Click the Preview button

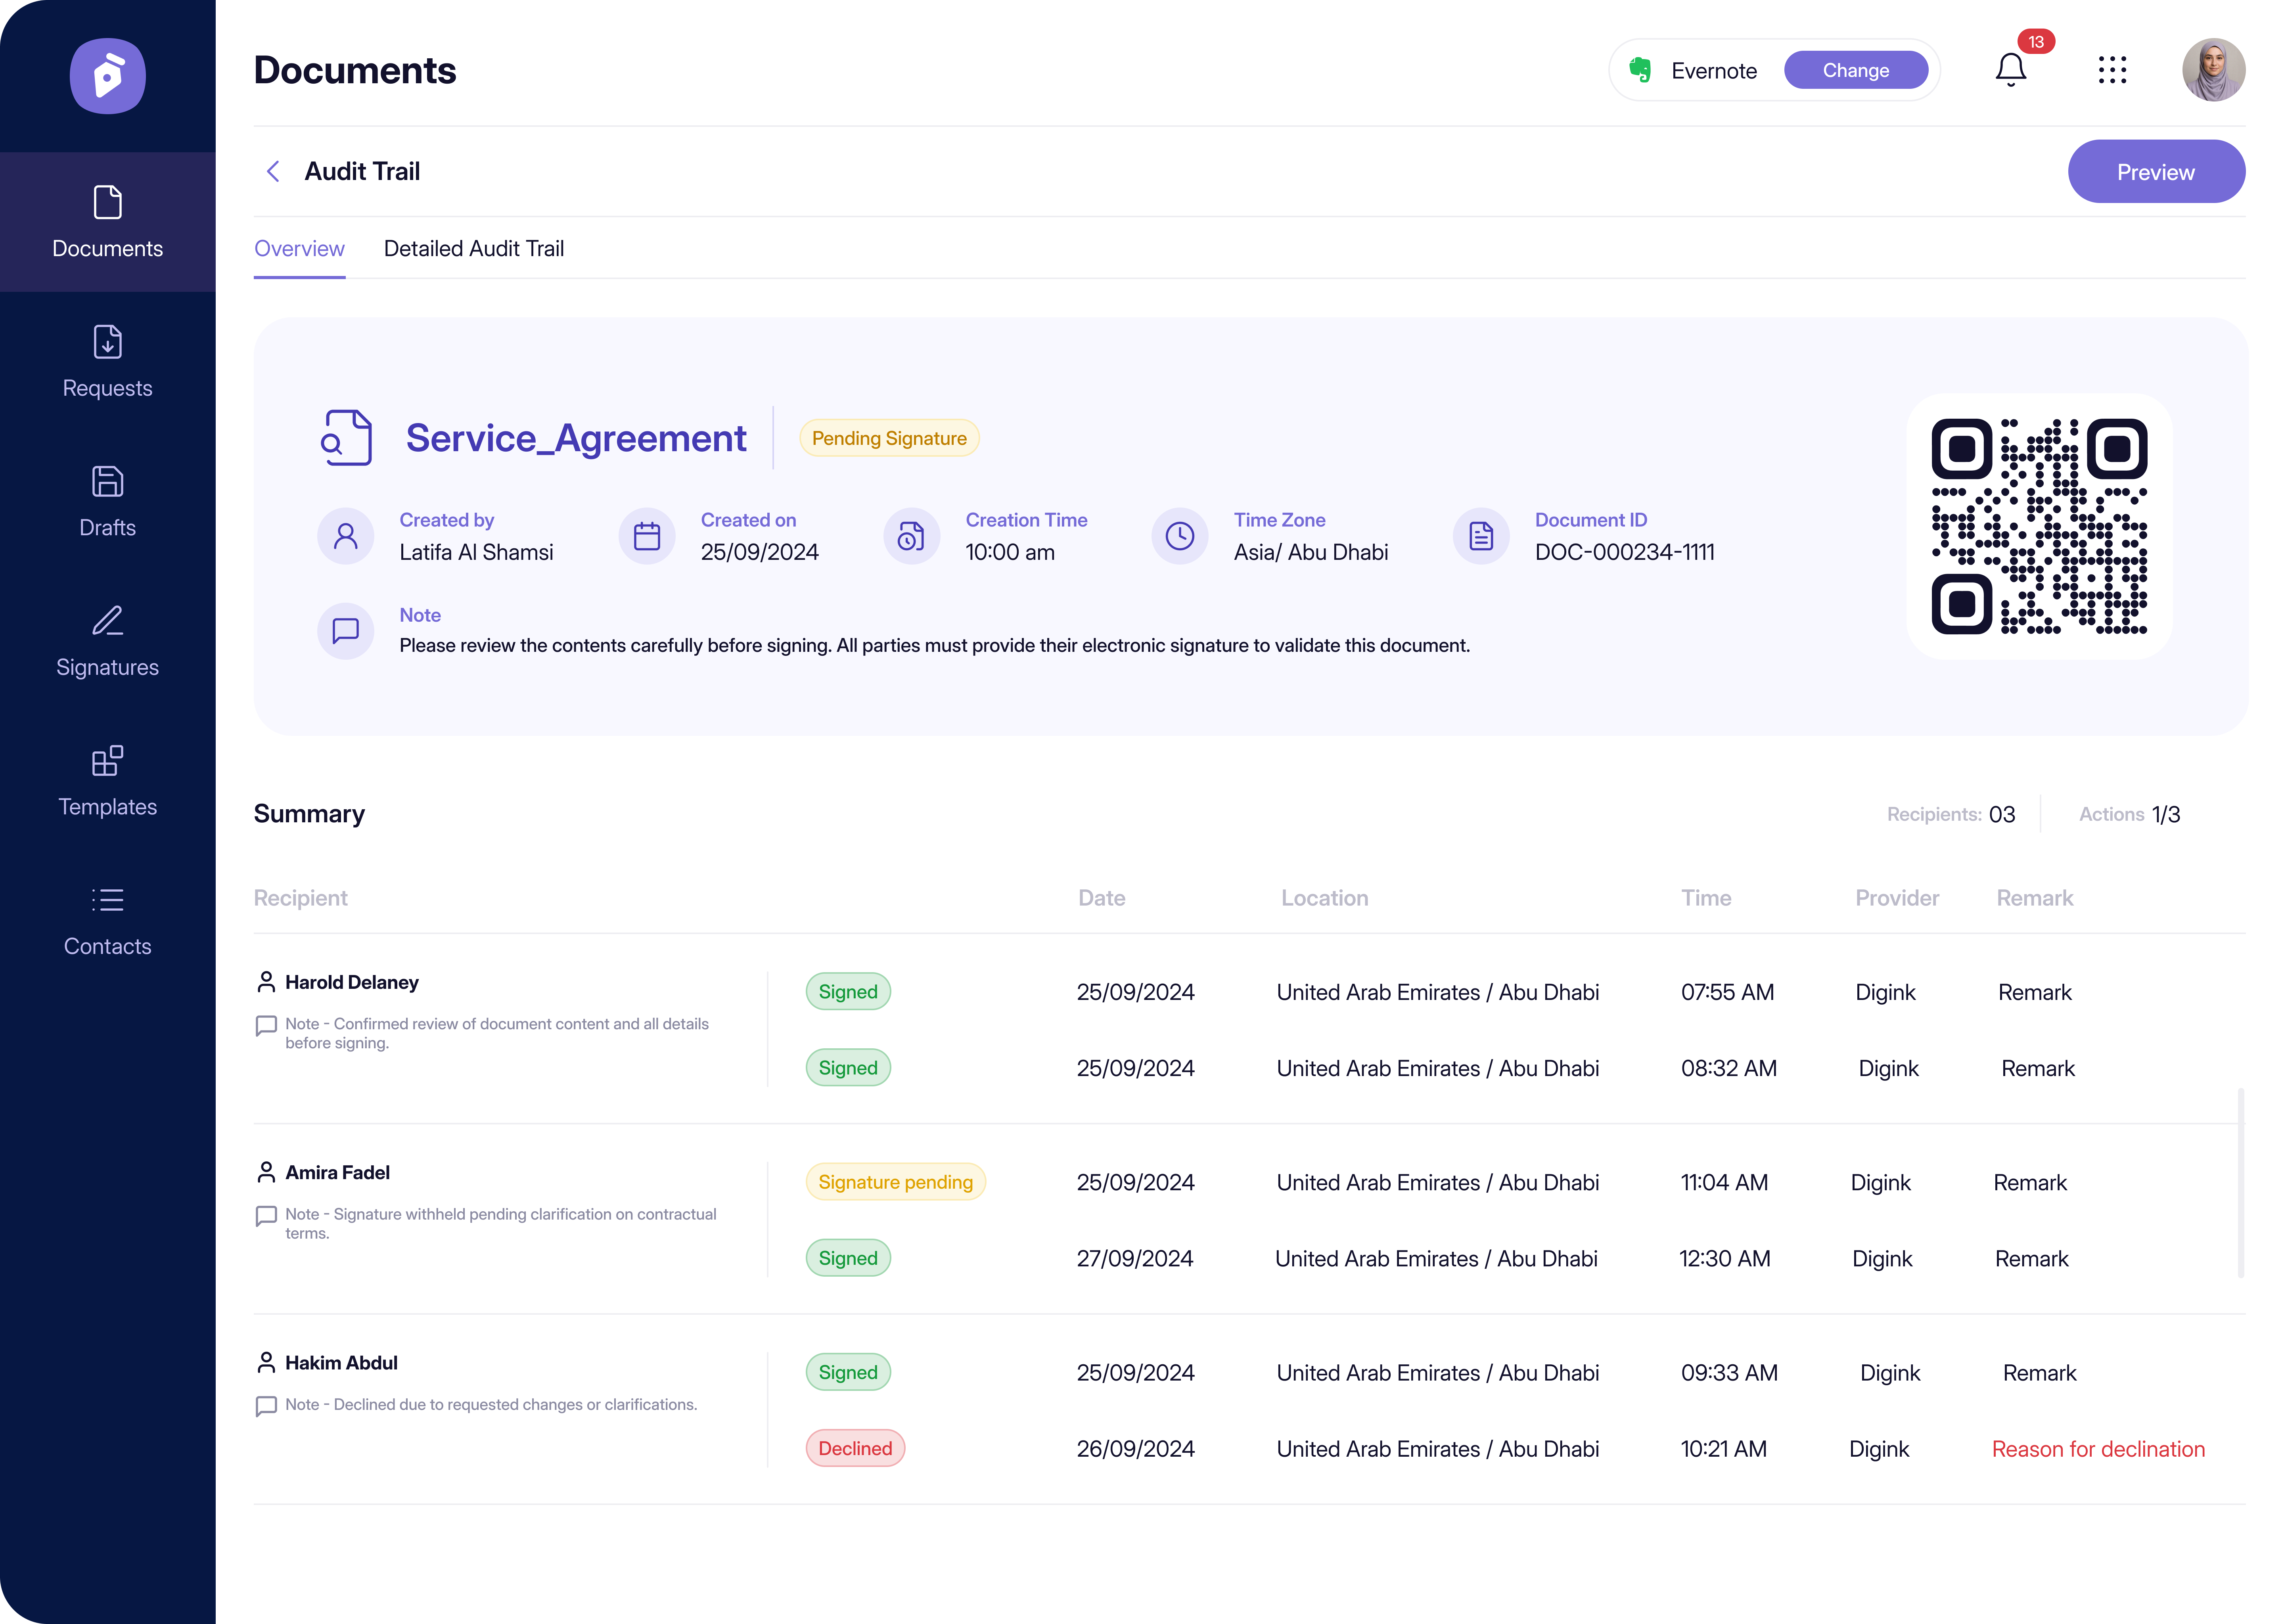2155,172
